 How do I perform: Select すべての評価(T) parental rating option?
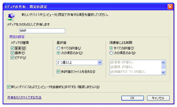point(111,48)
